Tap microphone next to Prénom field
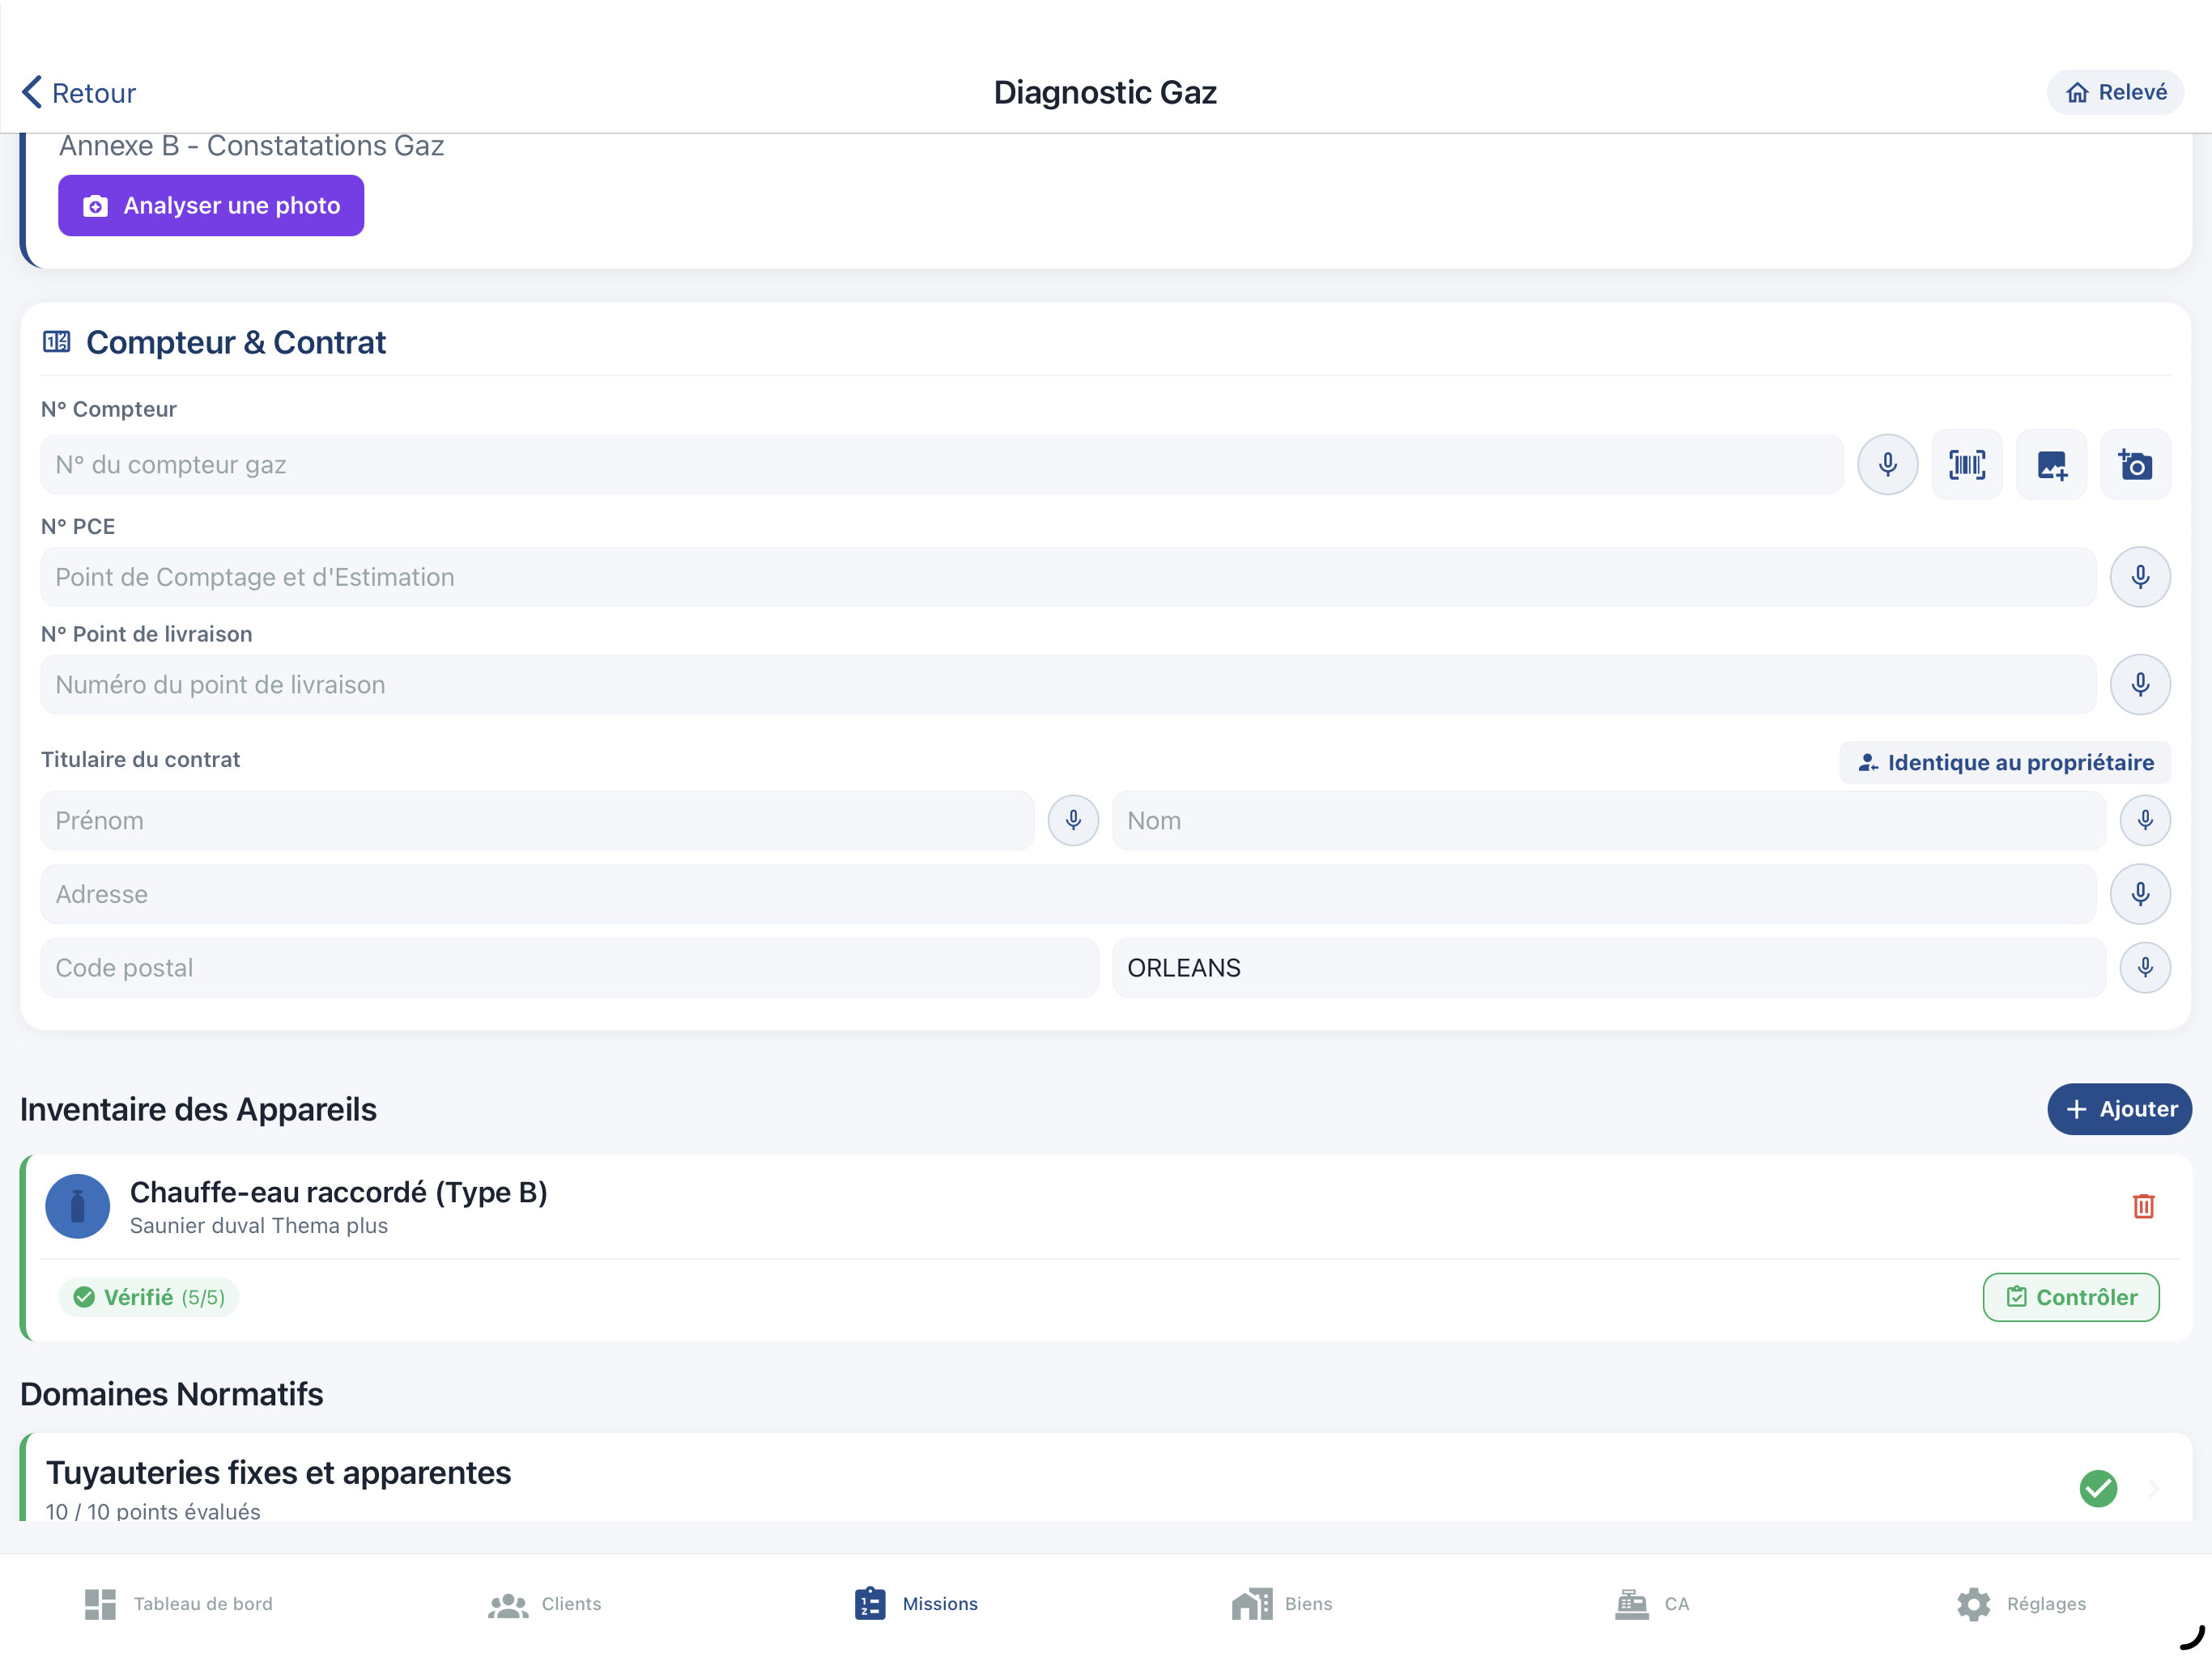Viewport: 2212px width, 1657px height. (x=1073, y=820)
